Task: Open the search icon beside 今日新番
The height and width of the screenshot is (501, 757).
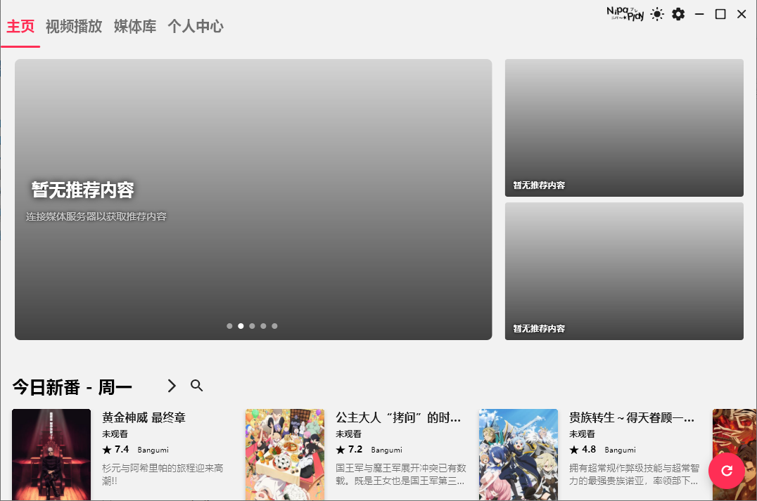Action: (197, 386)
